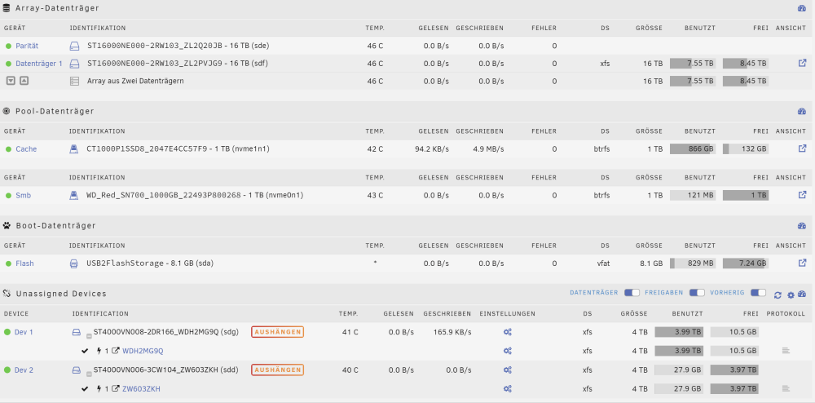
Task: Open Unassigned Devices settings gear
Action: click(791, 294)
